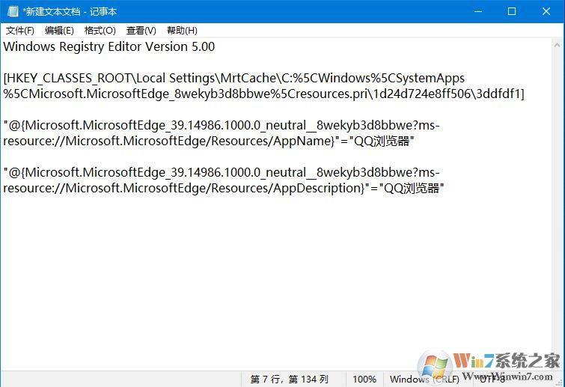
Task: Click the 100% zoom status entry
Action: click(364, 379)
